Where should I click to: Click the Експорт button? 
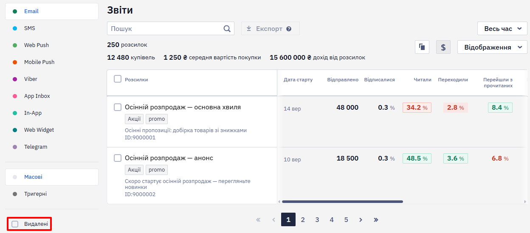271,29
